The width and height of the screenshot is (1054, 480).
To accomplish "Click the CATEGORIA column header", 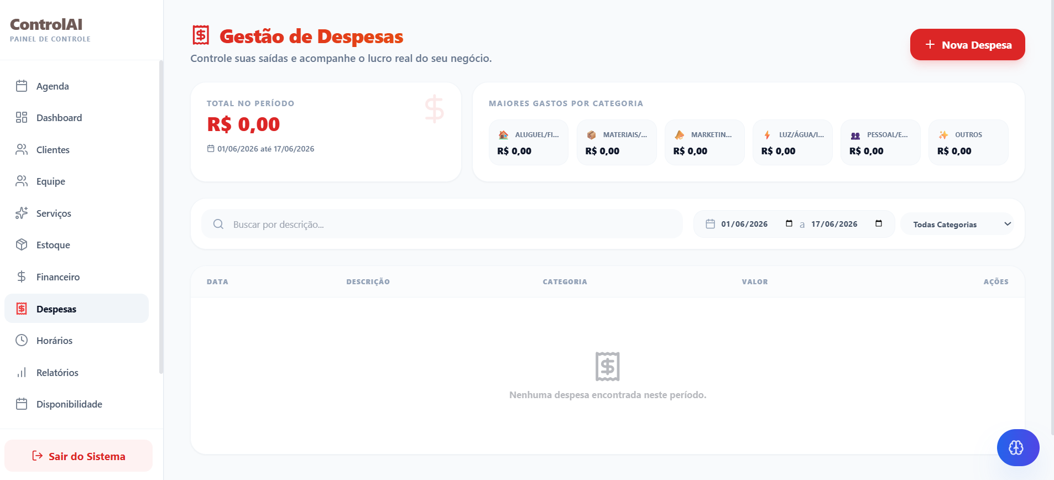I will coord(565,281).
